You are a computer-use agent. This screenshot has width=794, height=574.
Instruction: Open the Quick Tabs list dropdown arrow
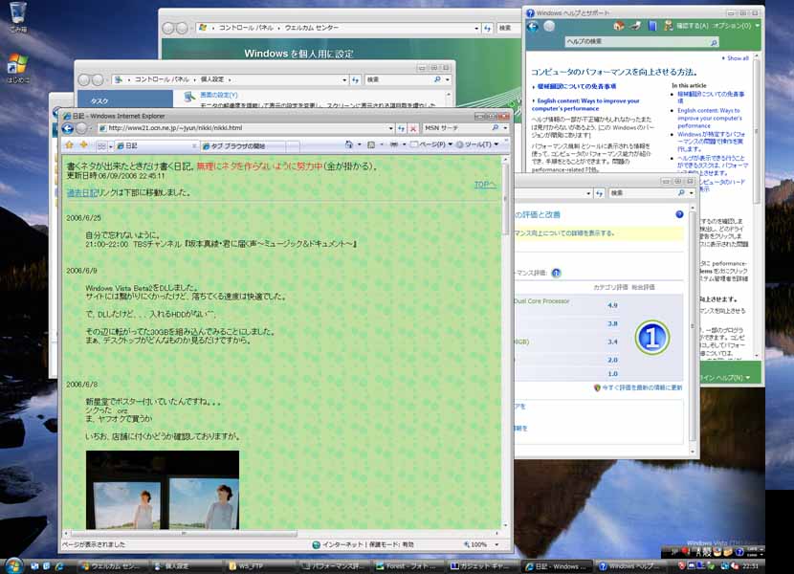(110, 146)
